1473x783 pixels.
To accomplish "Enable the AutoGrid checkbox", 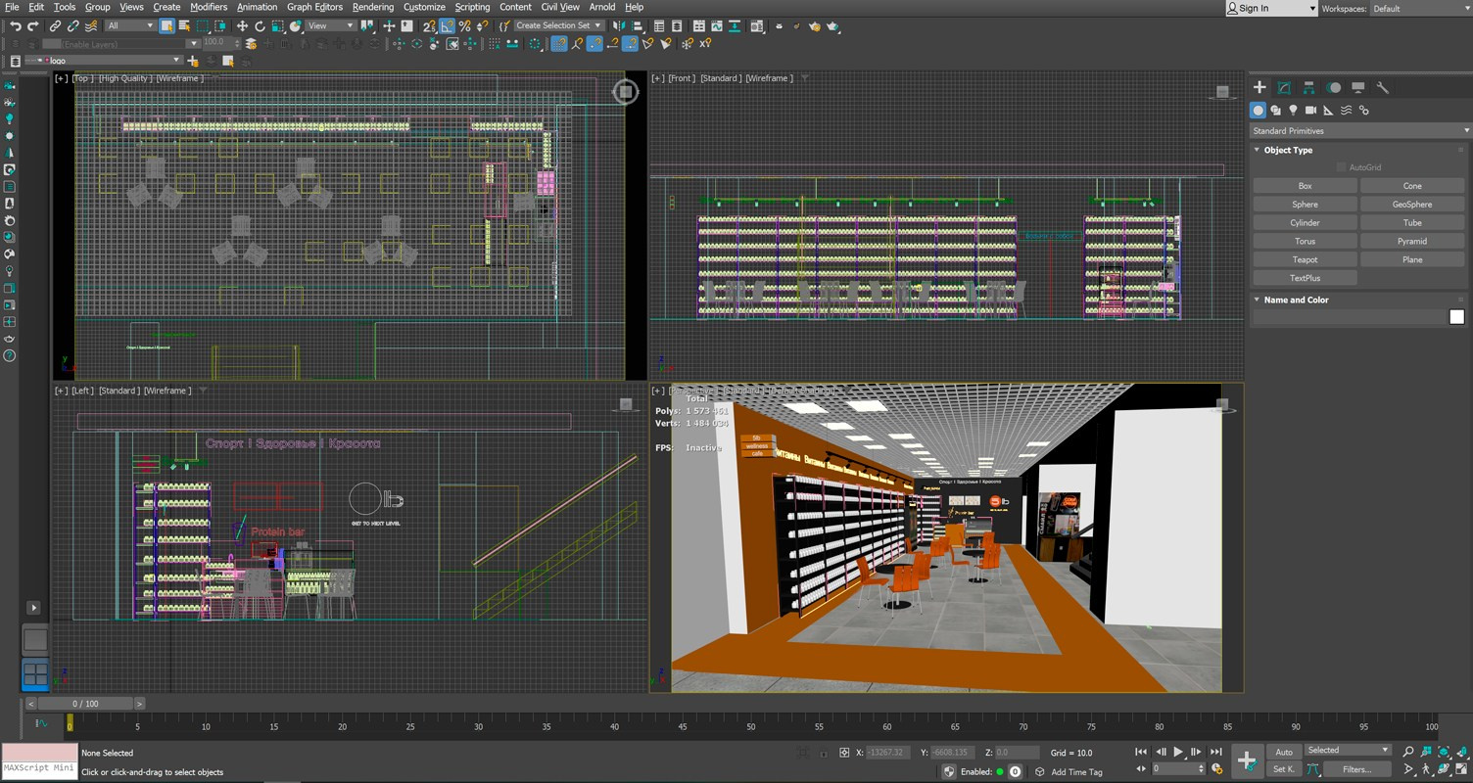I will (1341, 166).
